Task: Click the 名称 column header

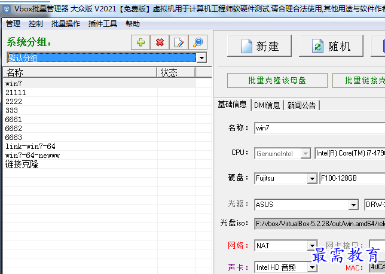Action: pyautogui.click(x=80, y=72)
